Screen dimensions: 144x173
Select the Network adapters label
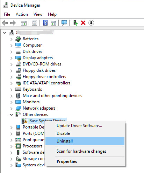tap(39, 108)
